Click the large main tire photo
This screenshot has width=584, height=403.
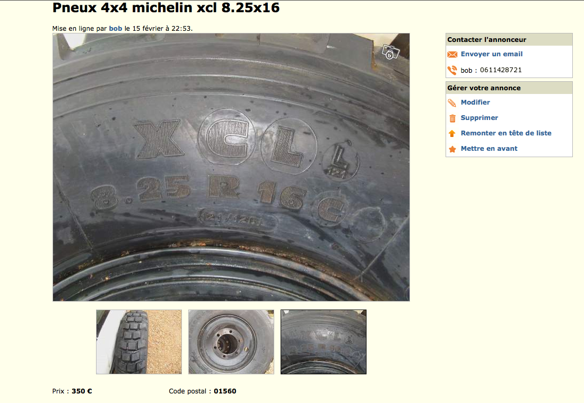(x=231, y=167)
